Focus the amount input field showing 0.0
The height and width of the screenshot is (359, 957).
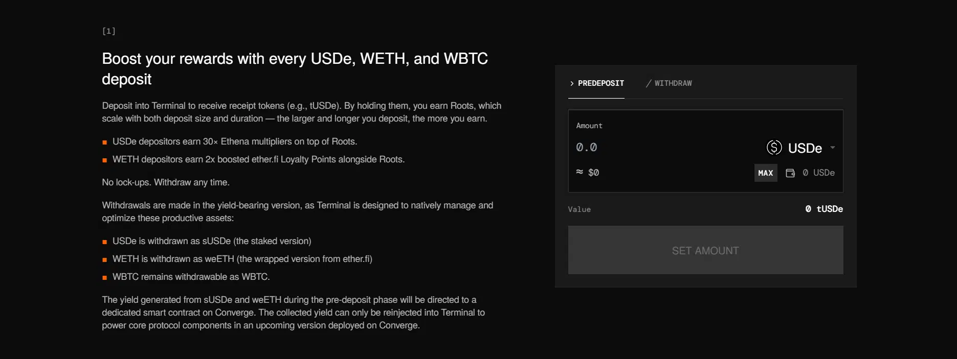(x=665, y=148)
